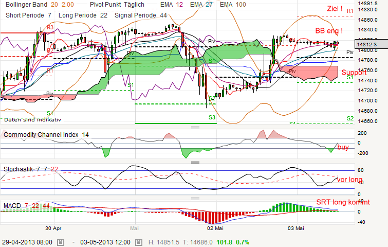Open the MACD 7 22 44 label

pos(27,206)
